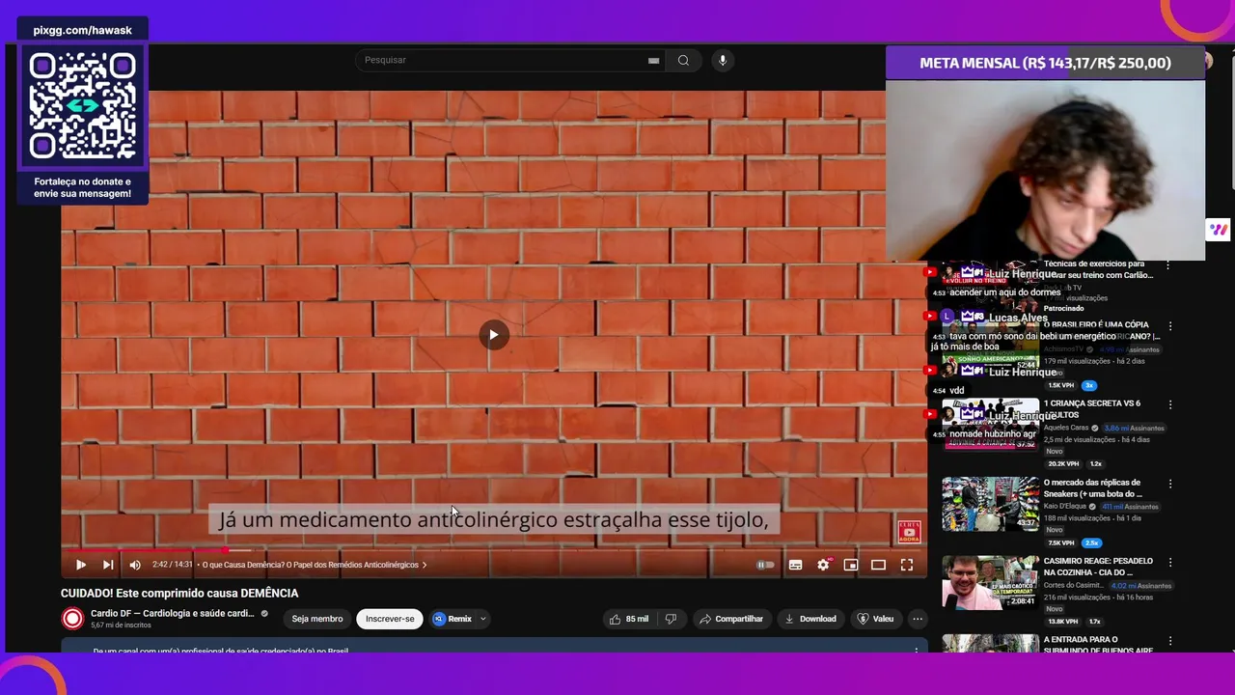Click 'O mercado das réplicas de Sneakers' title
The width and height of the screenshot is (1235, 695).
(x=1093, y=487)
